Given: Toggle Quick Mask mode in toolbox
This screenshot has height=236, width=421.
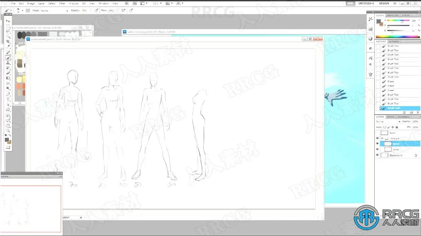Looking at the screenshot, I should click(x=8, y=147).
